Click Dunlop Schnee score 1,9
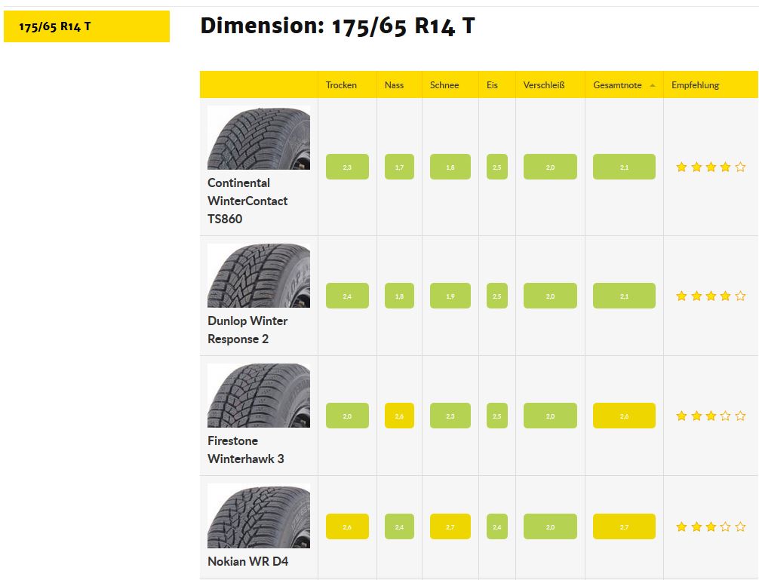The height and width of the screenshot is (580, 759). (450, 296)
